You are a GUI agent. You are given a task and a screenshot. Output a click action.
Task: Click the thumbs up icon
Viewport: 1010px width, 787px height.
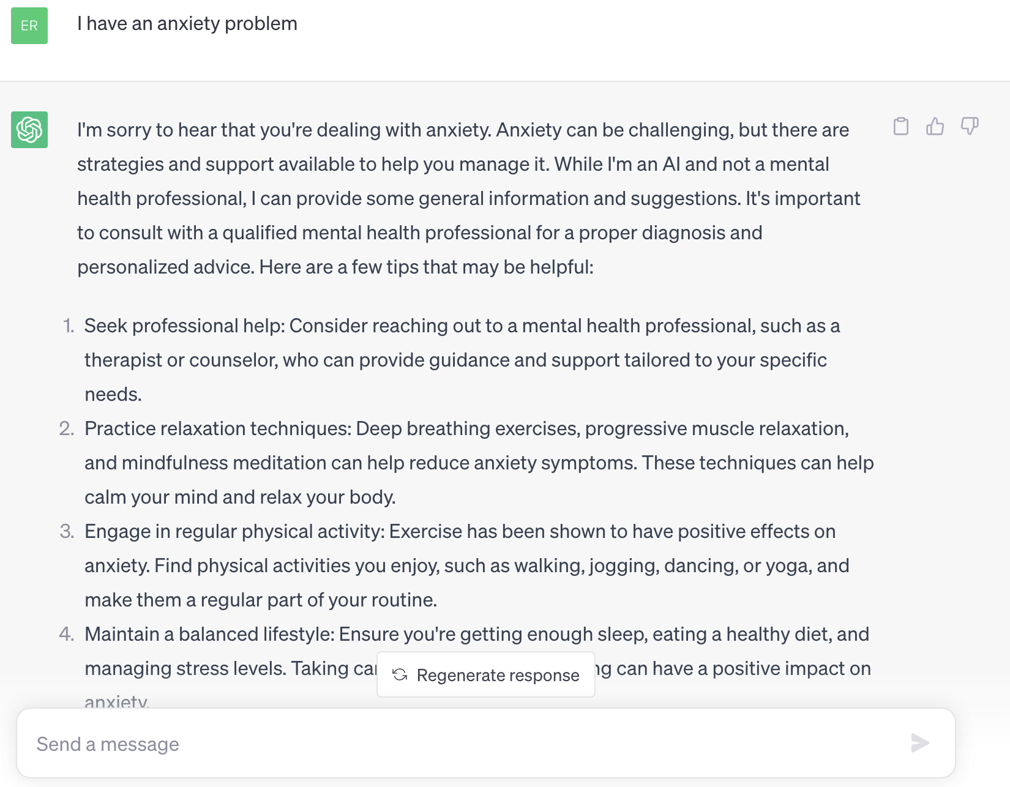pyautogui.click(x=935, y=126)
